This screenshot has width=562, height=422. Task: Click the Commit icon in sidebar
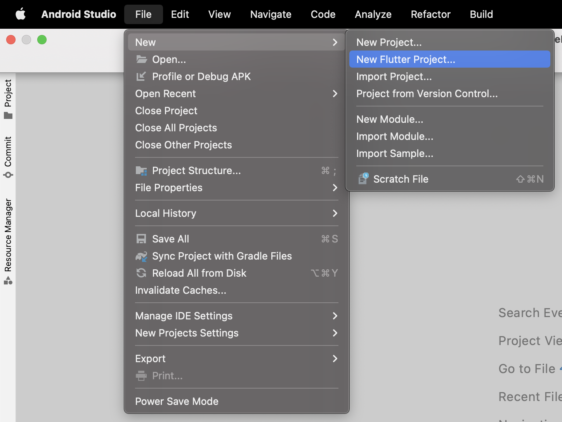[x=8, y=175]
